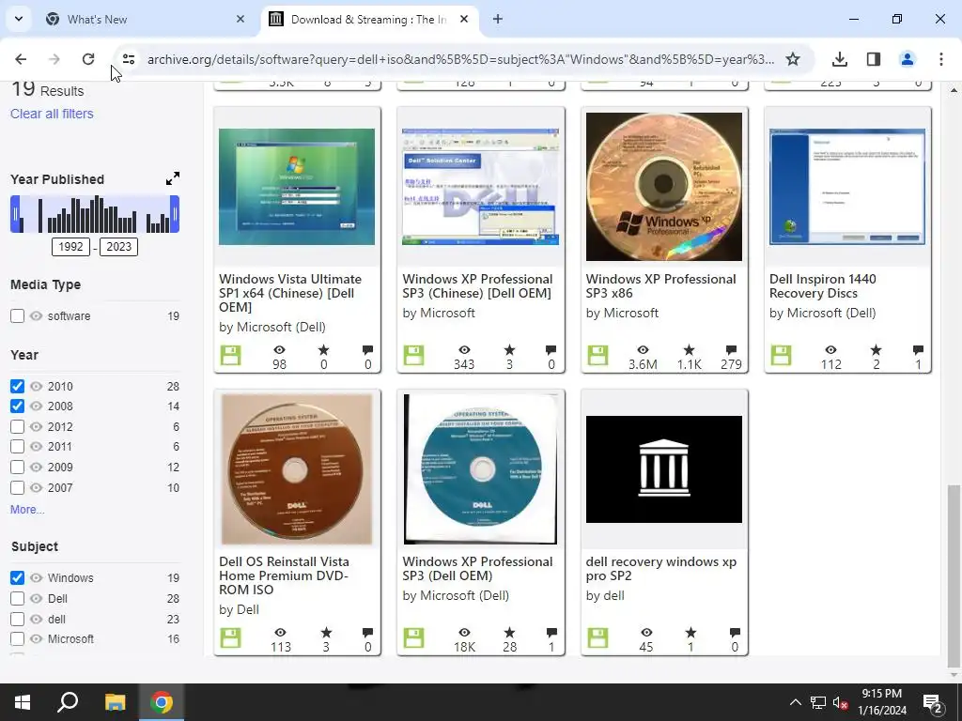
Task: Check the 2011 year filter
Action: coord(17,446)
